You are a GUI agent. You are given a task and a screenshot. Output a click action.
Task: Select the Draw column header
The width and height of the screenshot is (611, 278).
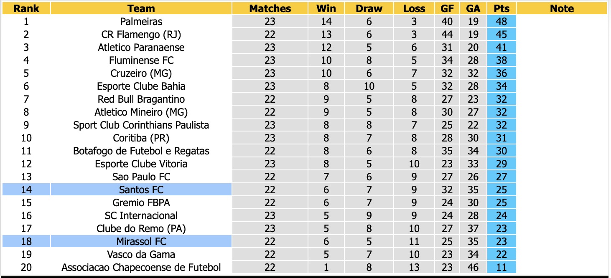369,8
